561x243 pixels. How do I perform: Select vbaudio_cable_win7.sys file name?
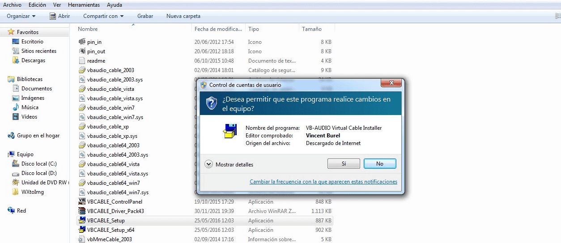115,117
